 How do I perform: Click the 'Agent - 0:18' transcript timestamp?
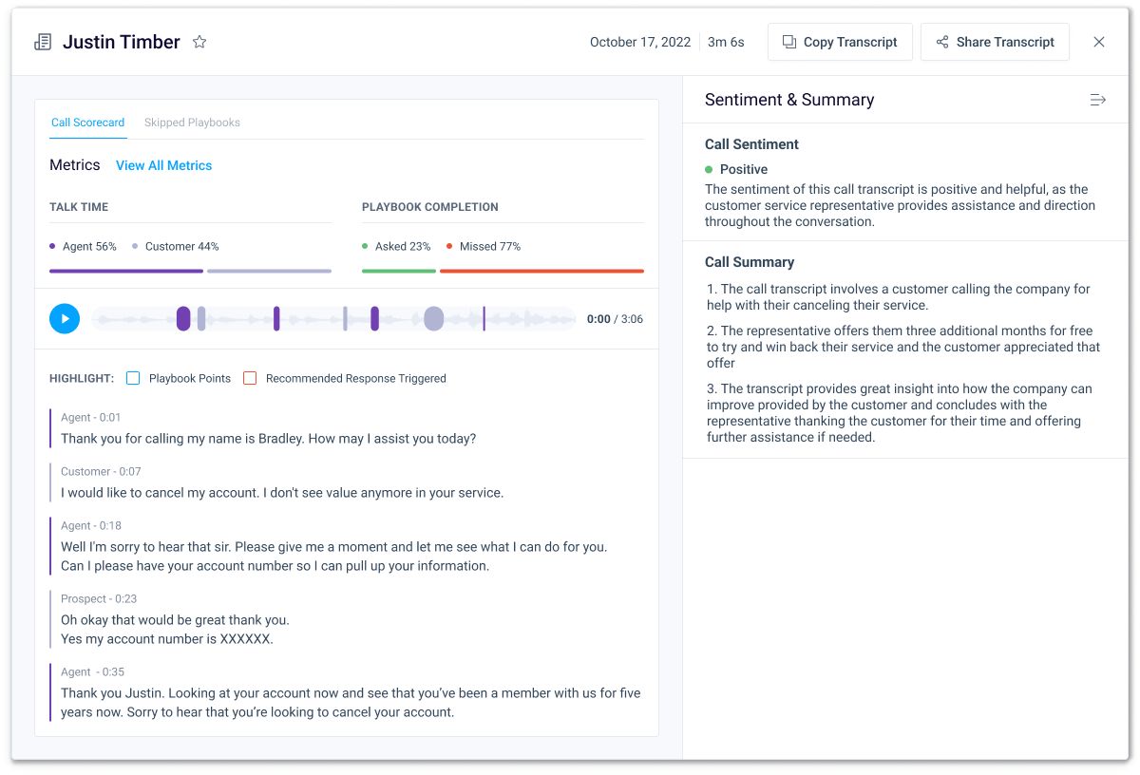(x=91, y=526)
